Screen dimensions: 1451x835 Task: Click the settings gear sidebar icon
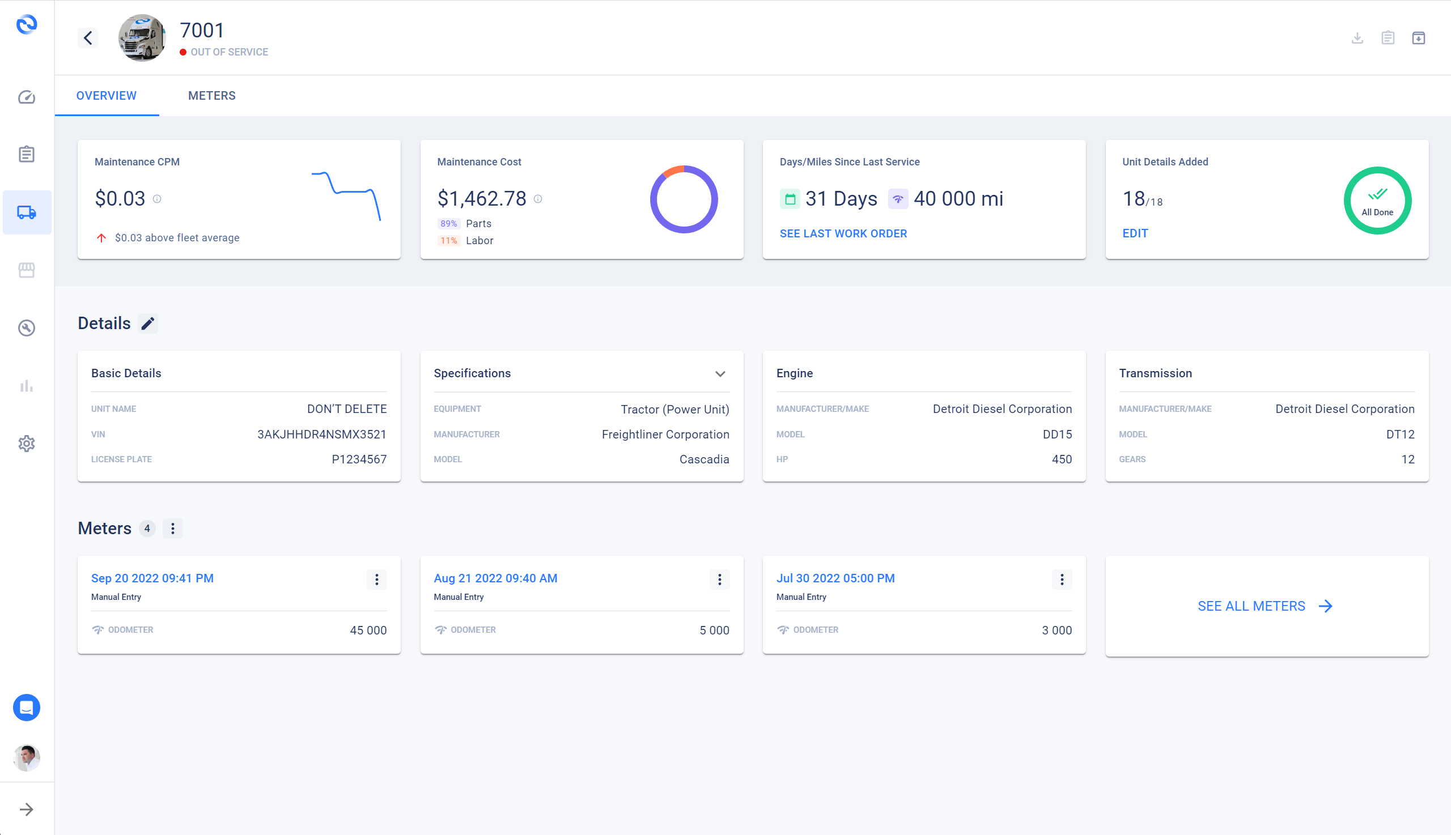pyautogui.click(x=27, y=444)
